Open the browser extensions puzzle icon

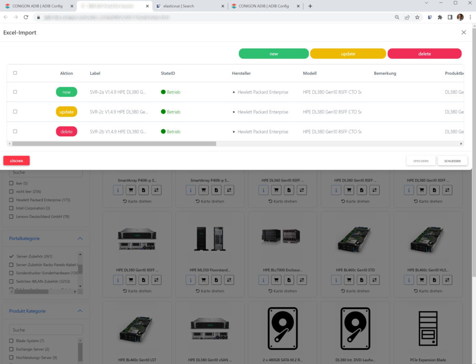pyautogui.click(x=440, y=17)
